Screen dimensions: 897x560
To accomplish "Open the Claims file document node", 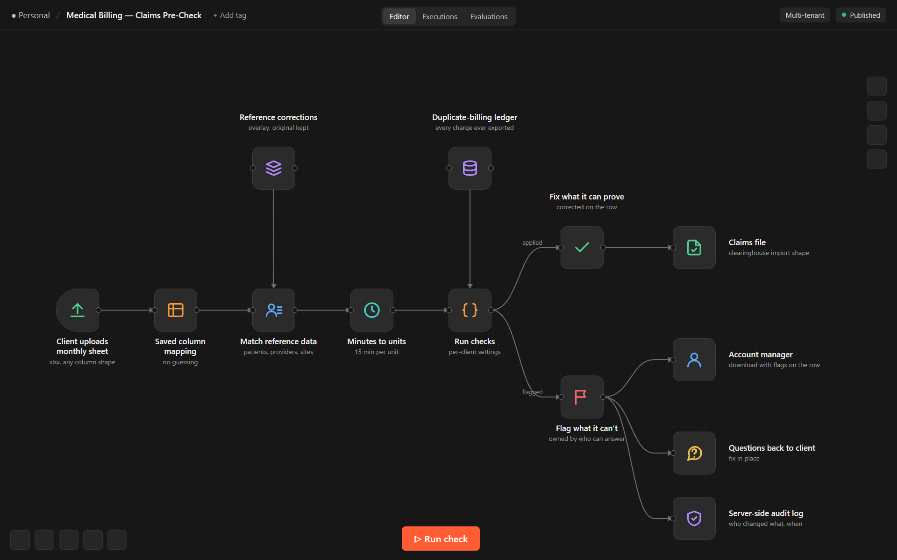I will [x=694, y=248].
